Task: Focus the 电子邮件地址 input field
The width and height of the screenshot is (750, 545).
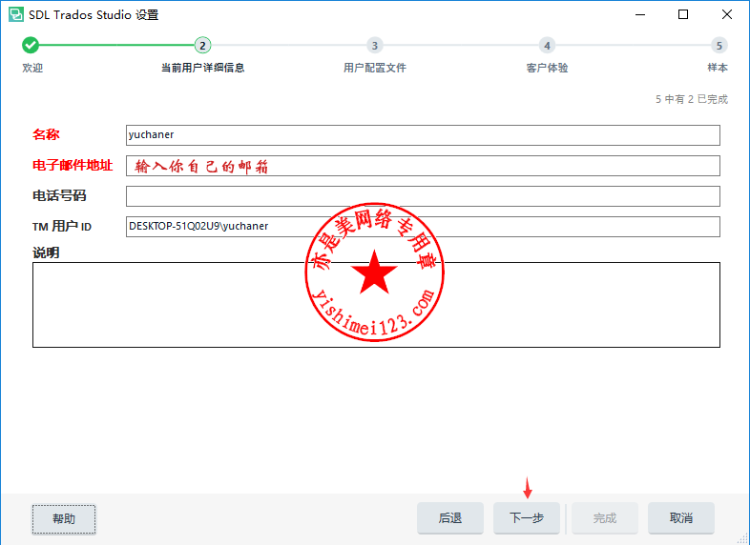Action: 423,166
